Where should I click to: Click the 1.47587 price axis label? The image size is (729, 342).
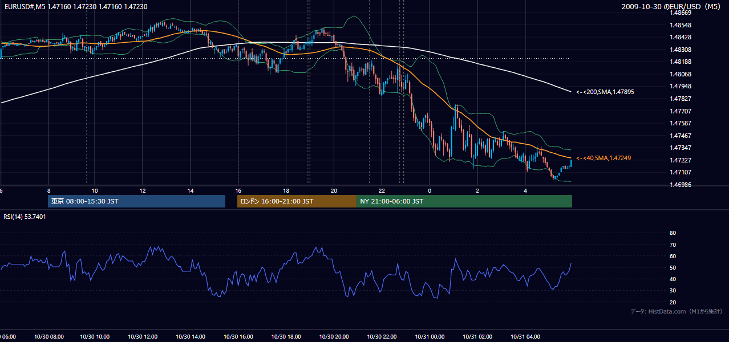click(x=680, y=123)
